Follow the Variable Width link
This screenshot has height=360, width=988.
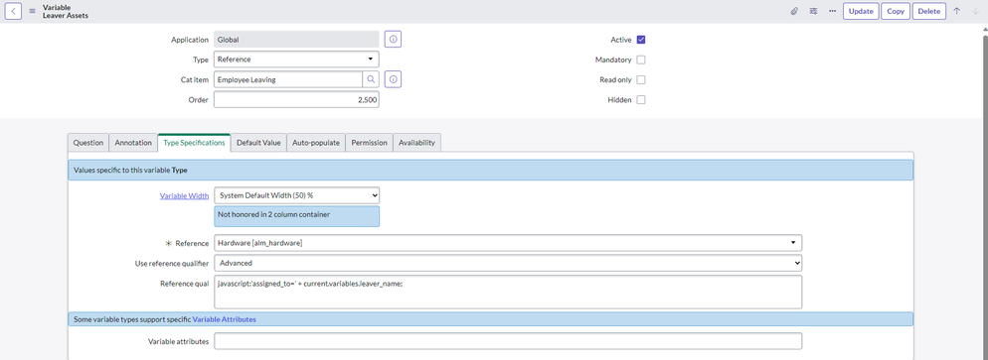tap(184, 196)
